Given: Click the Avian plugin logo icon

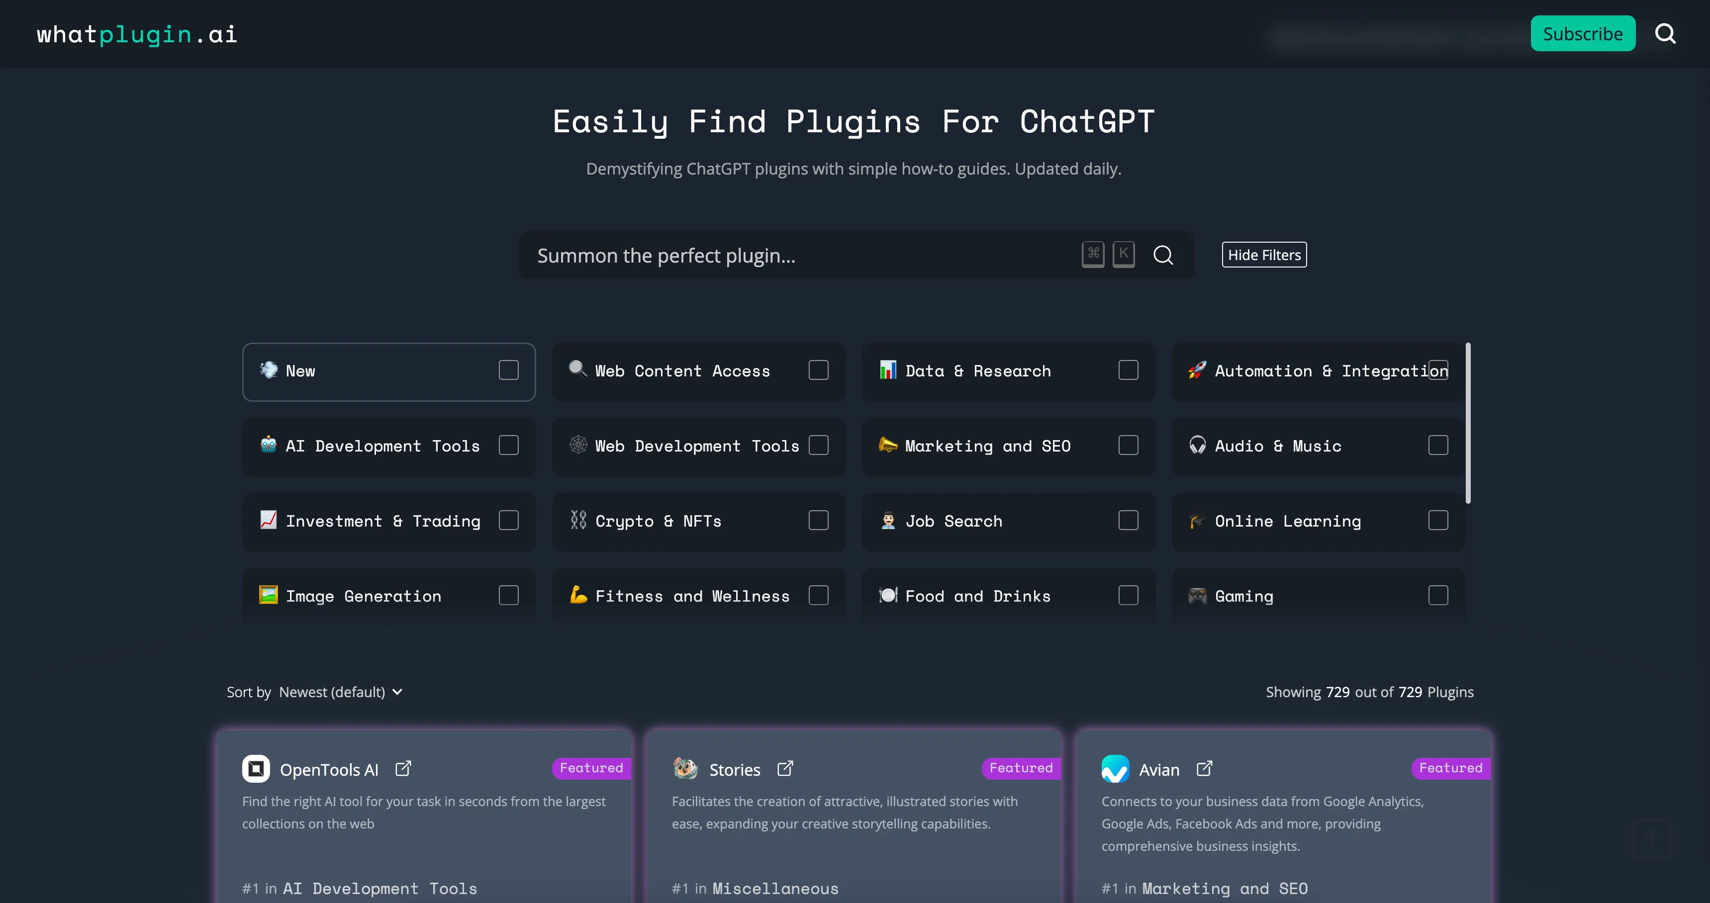Looking at the screenshot, I should click(x=1115, y=768).
